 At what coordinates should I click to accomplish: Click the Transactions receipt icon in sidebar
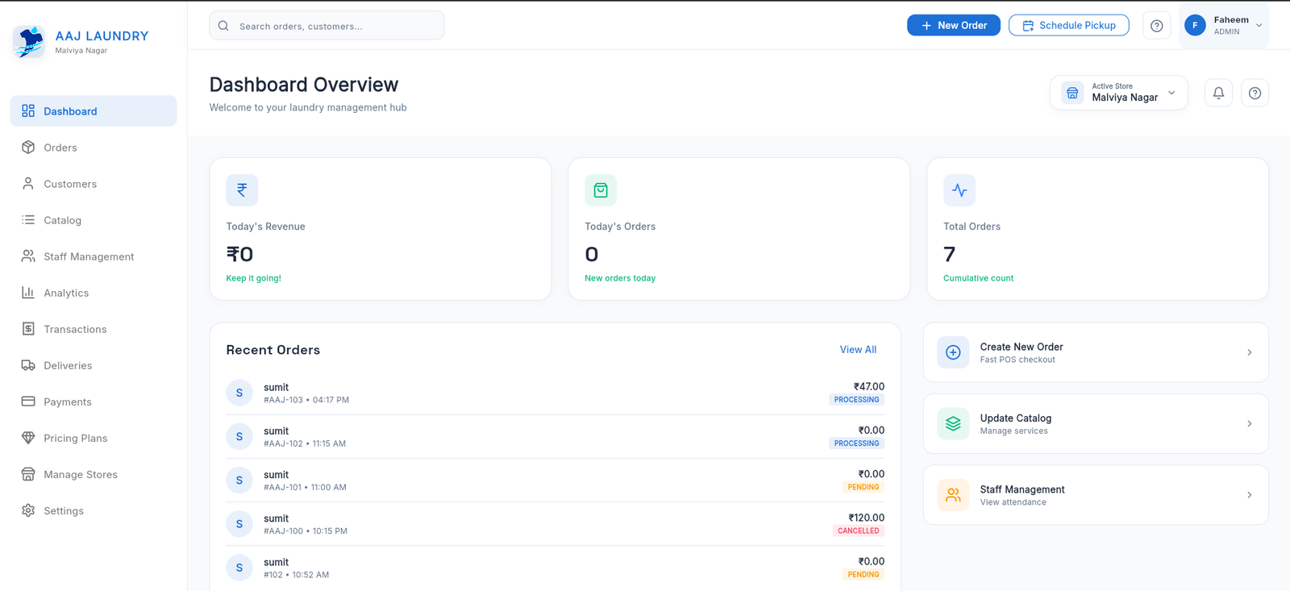[x=28, y=329]
